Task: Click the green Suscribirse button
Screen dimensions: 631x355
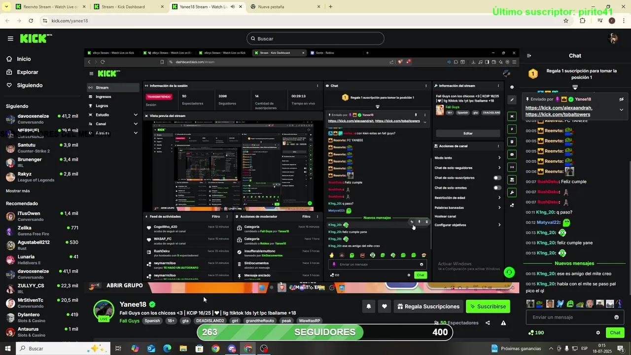Action: [x=488, y=306]
